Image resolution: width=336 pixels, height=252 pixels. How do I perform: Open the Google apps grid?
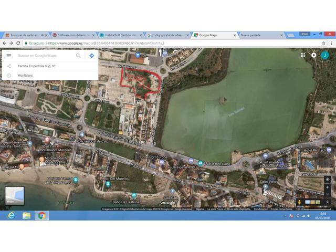[302, 55]
